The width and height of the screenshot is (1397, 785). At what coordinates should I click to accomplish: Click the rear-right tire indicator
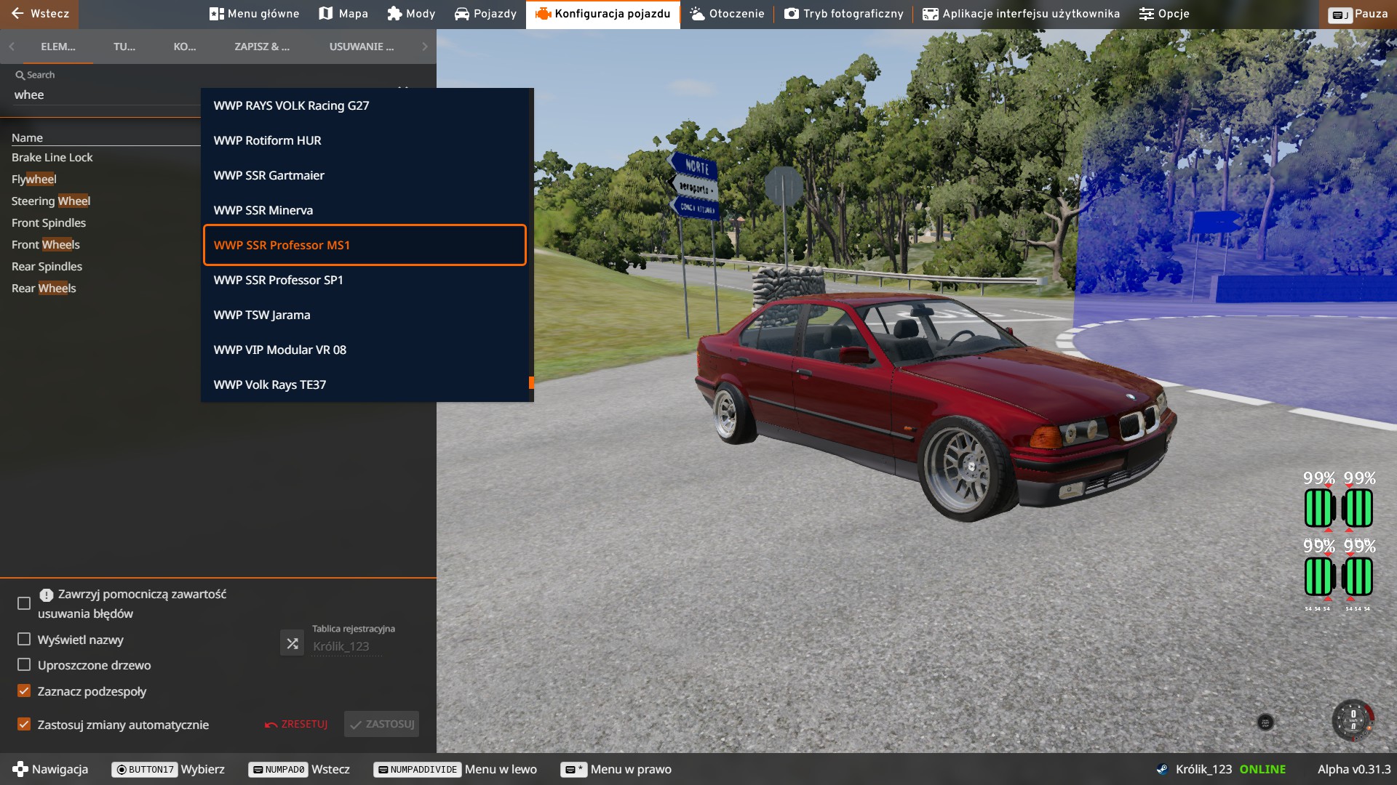[1358, 577]
